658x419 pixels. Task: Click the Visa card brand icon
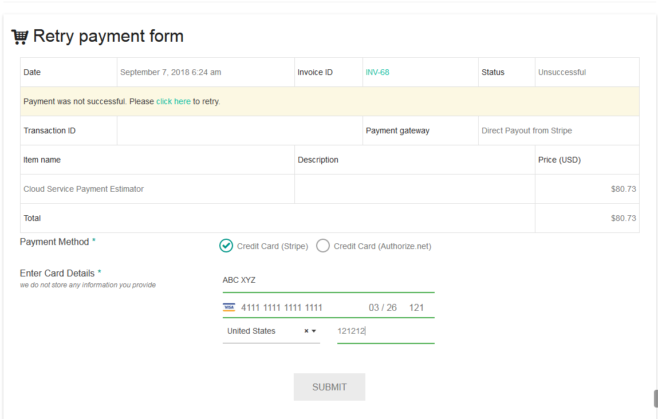(x=228, y=307)
